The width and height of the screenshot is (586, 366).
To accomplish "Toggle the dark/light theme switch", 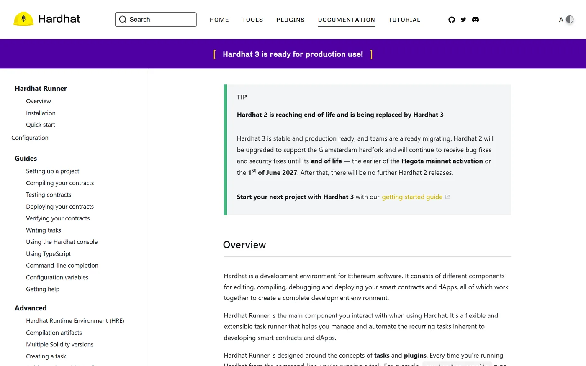I will point(570,20).
